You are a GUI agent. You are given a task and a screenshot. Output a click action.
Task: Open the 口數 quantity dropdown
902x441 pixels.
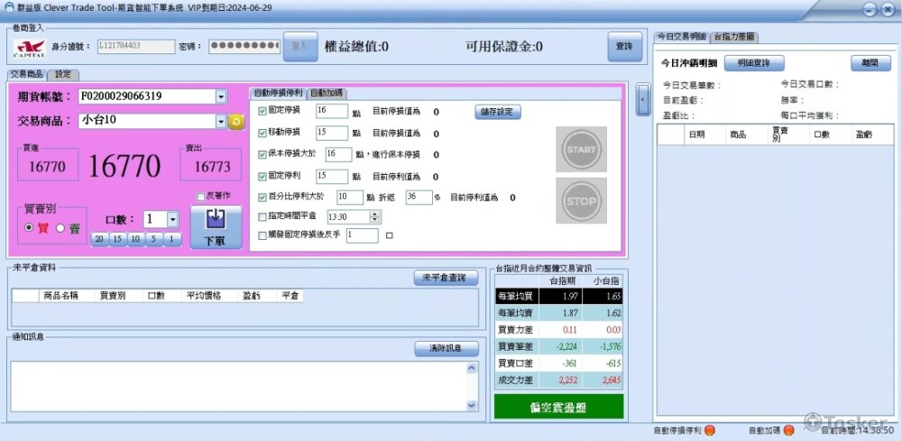point(173,219)
